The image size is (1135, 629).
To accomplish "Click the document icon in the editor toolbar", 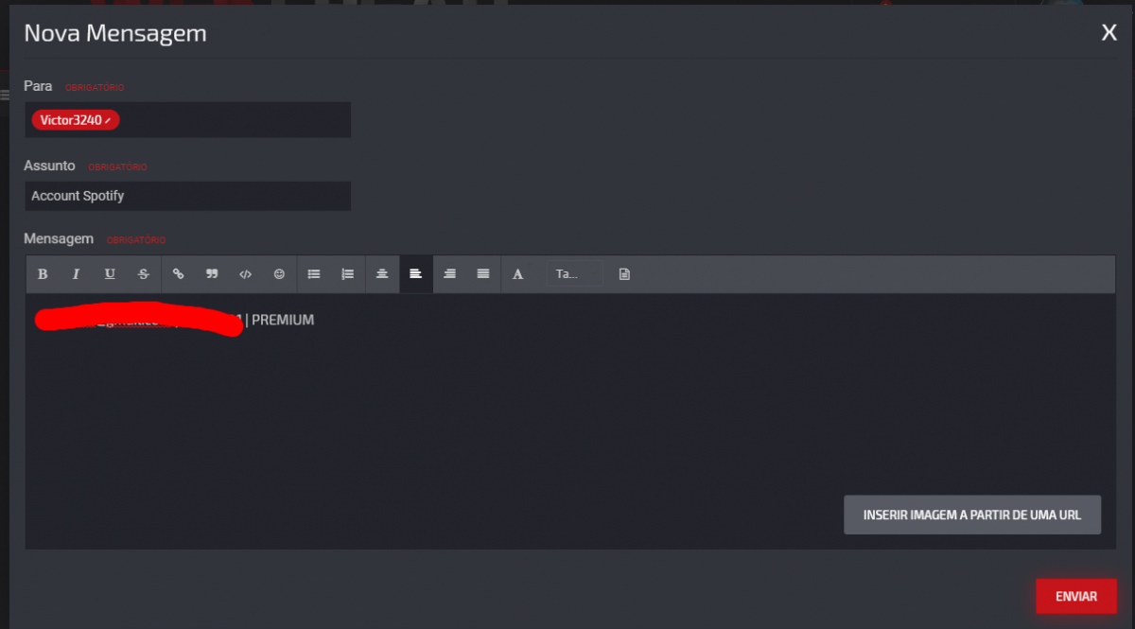I will click(624, 274).
